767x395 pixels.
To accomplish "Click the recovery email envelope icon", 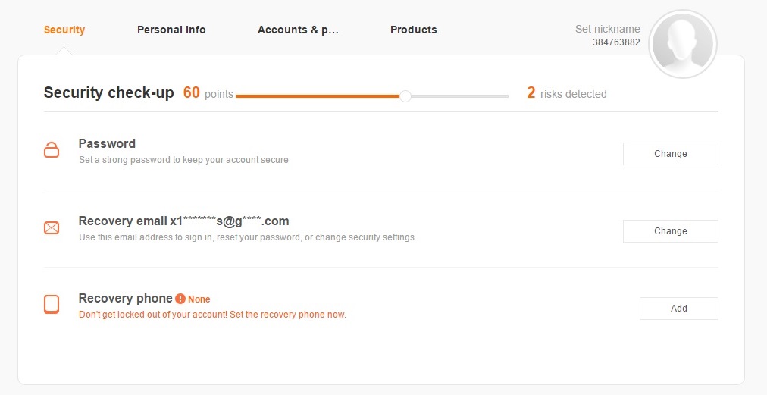I will coord(52,227).
